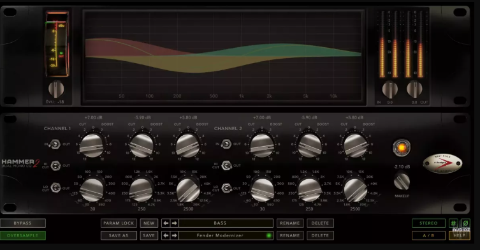
Task: Click the Channel 2 high frequency knob set to 2500
Action: click(355, 190)
